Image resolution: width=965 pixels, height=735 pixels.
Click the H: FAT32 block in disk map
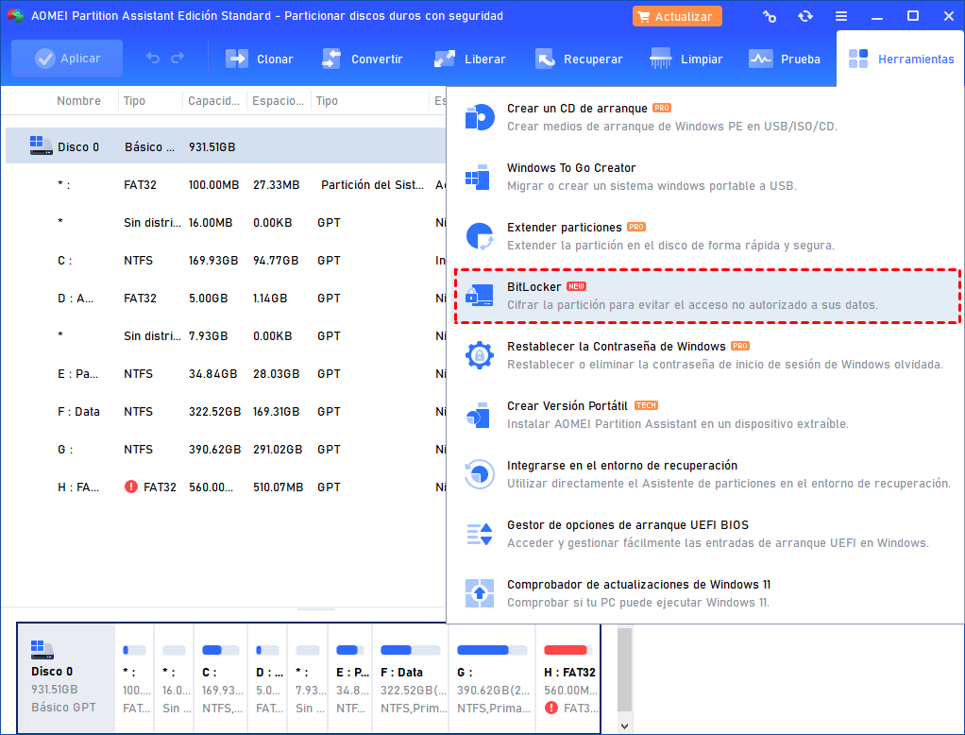pos(568,677)
